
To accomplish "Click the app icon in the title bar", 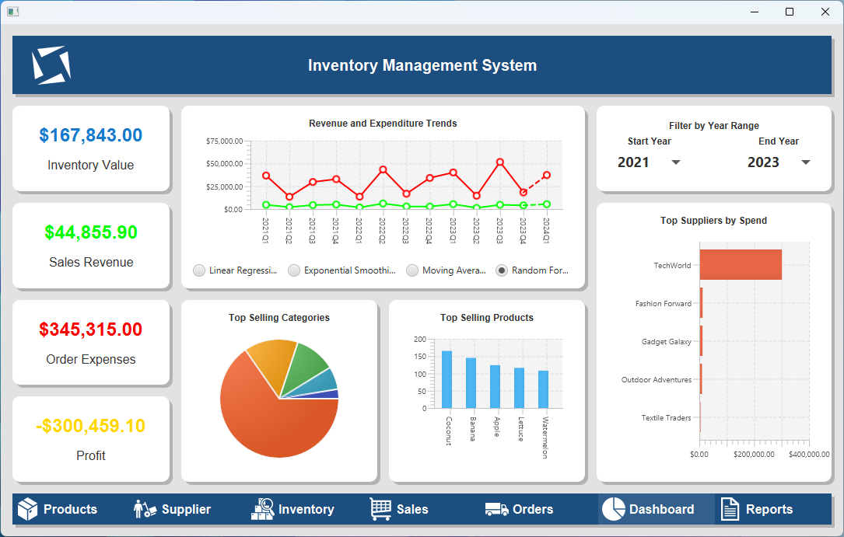I will click(12, 12).
